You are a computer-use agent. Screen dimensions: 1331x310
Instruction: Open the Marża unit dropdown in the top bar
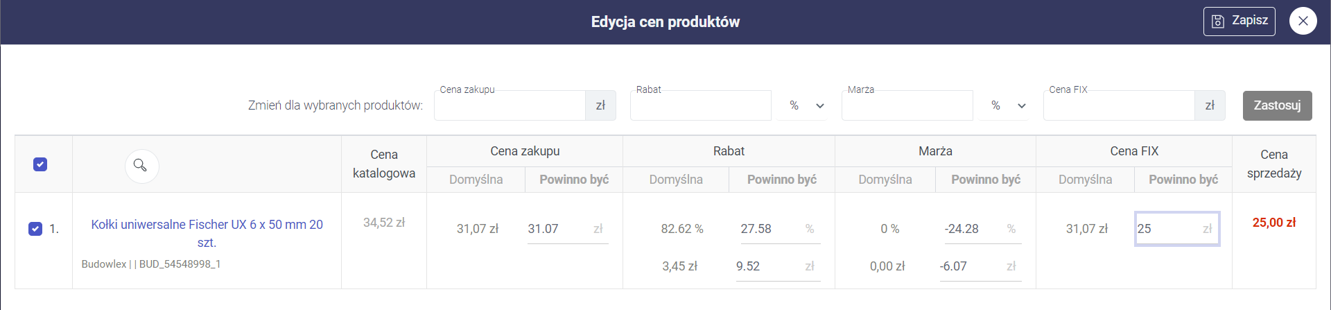[1007, 106]
